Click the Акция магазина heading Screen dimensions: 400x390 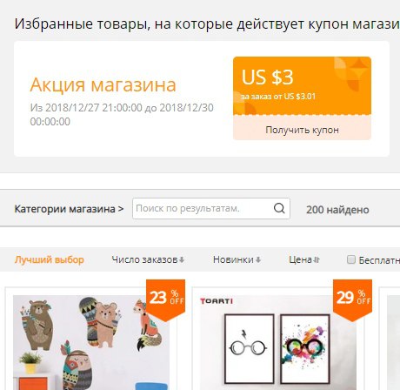103,84
